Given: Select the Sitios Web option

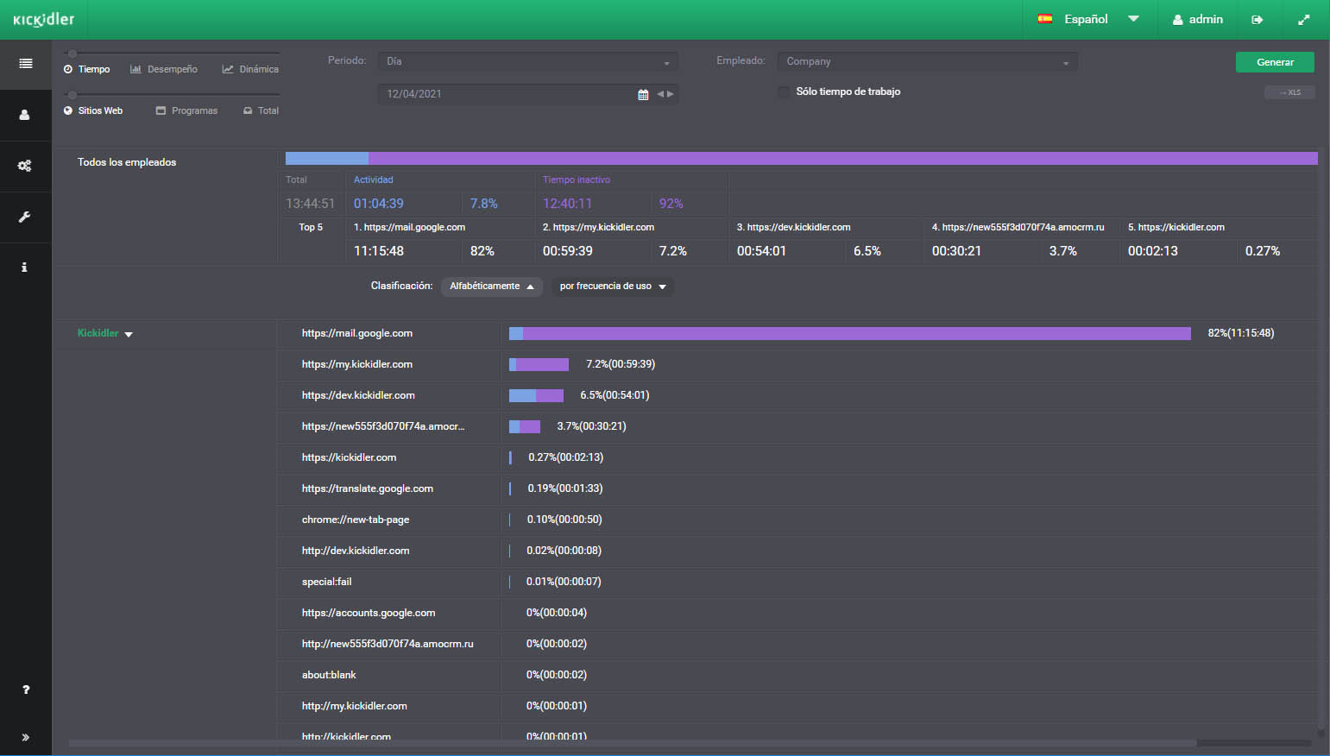Looking at the screenshot, I should coord(93,110).
